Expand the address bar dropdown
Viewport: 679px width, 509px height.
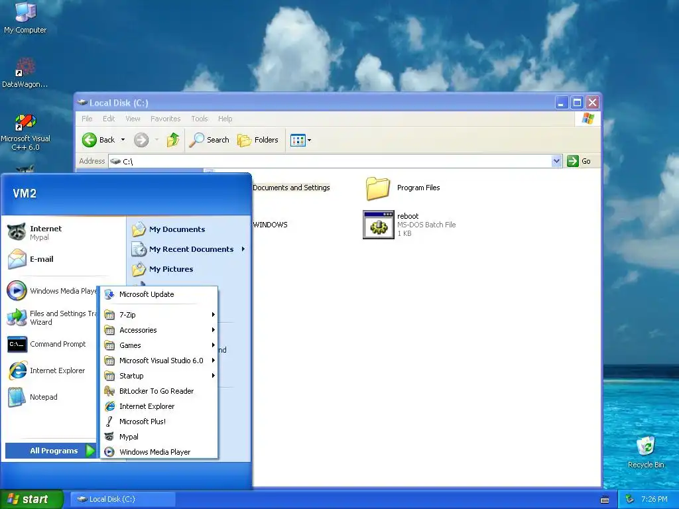pyautogui.click(x=557, y=161)
